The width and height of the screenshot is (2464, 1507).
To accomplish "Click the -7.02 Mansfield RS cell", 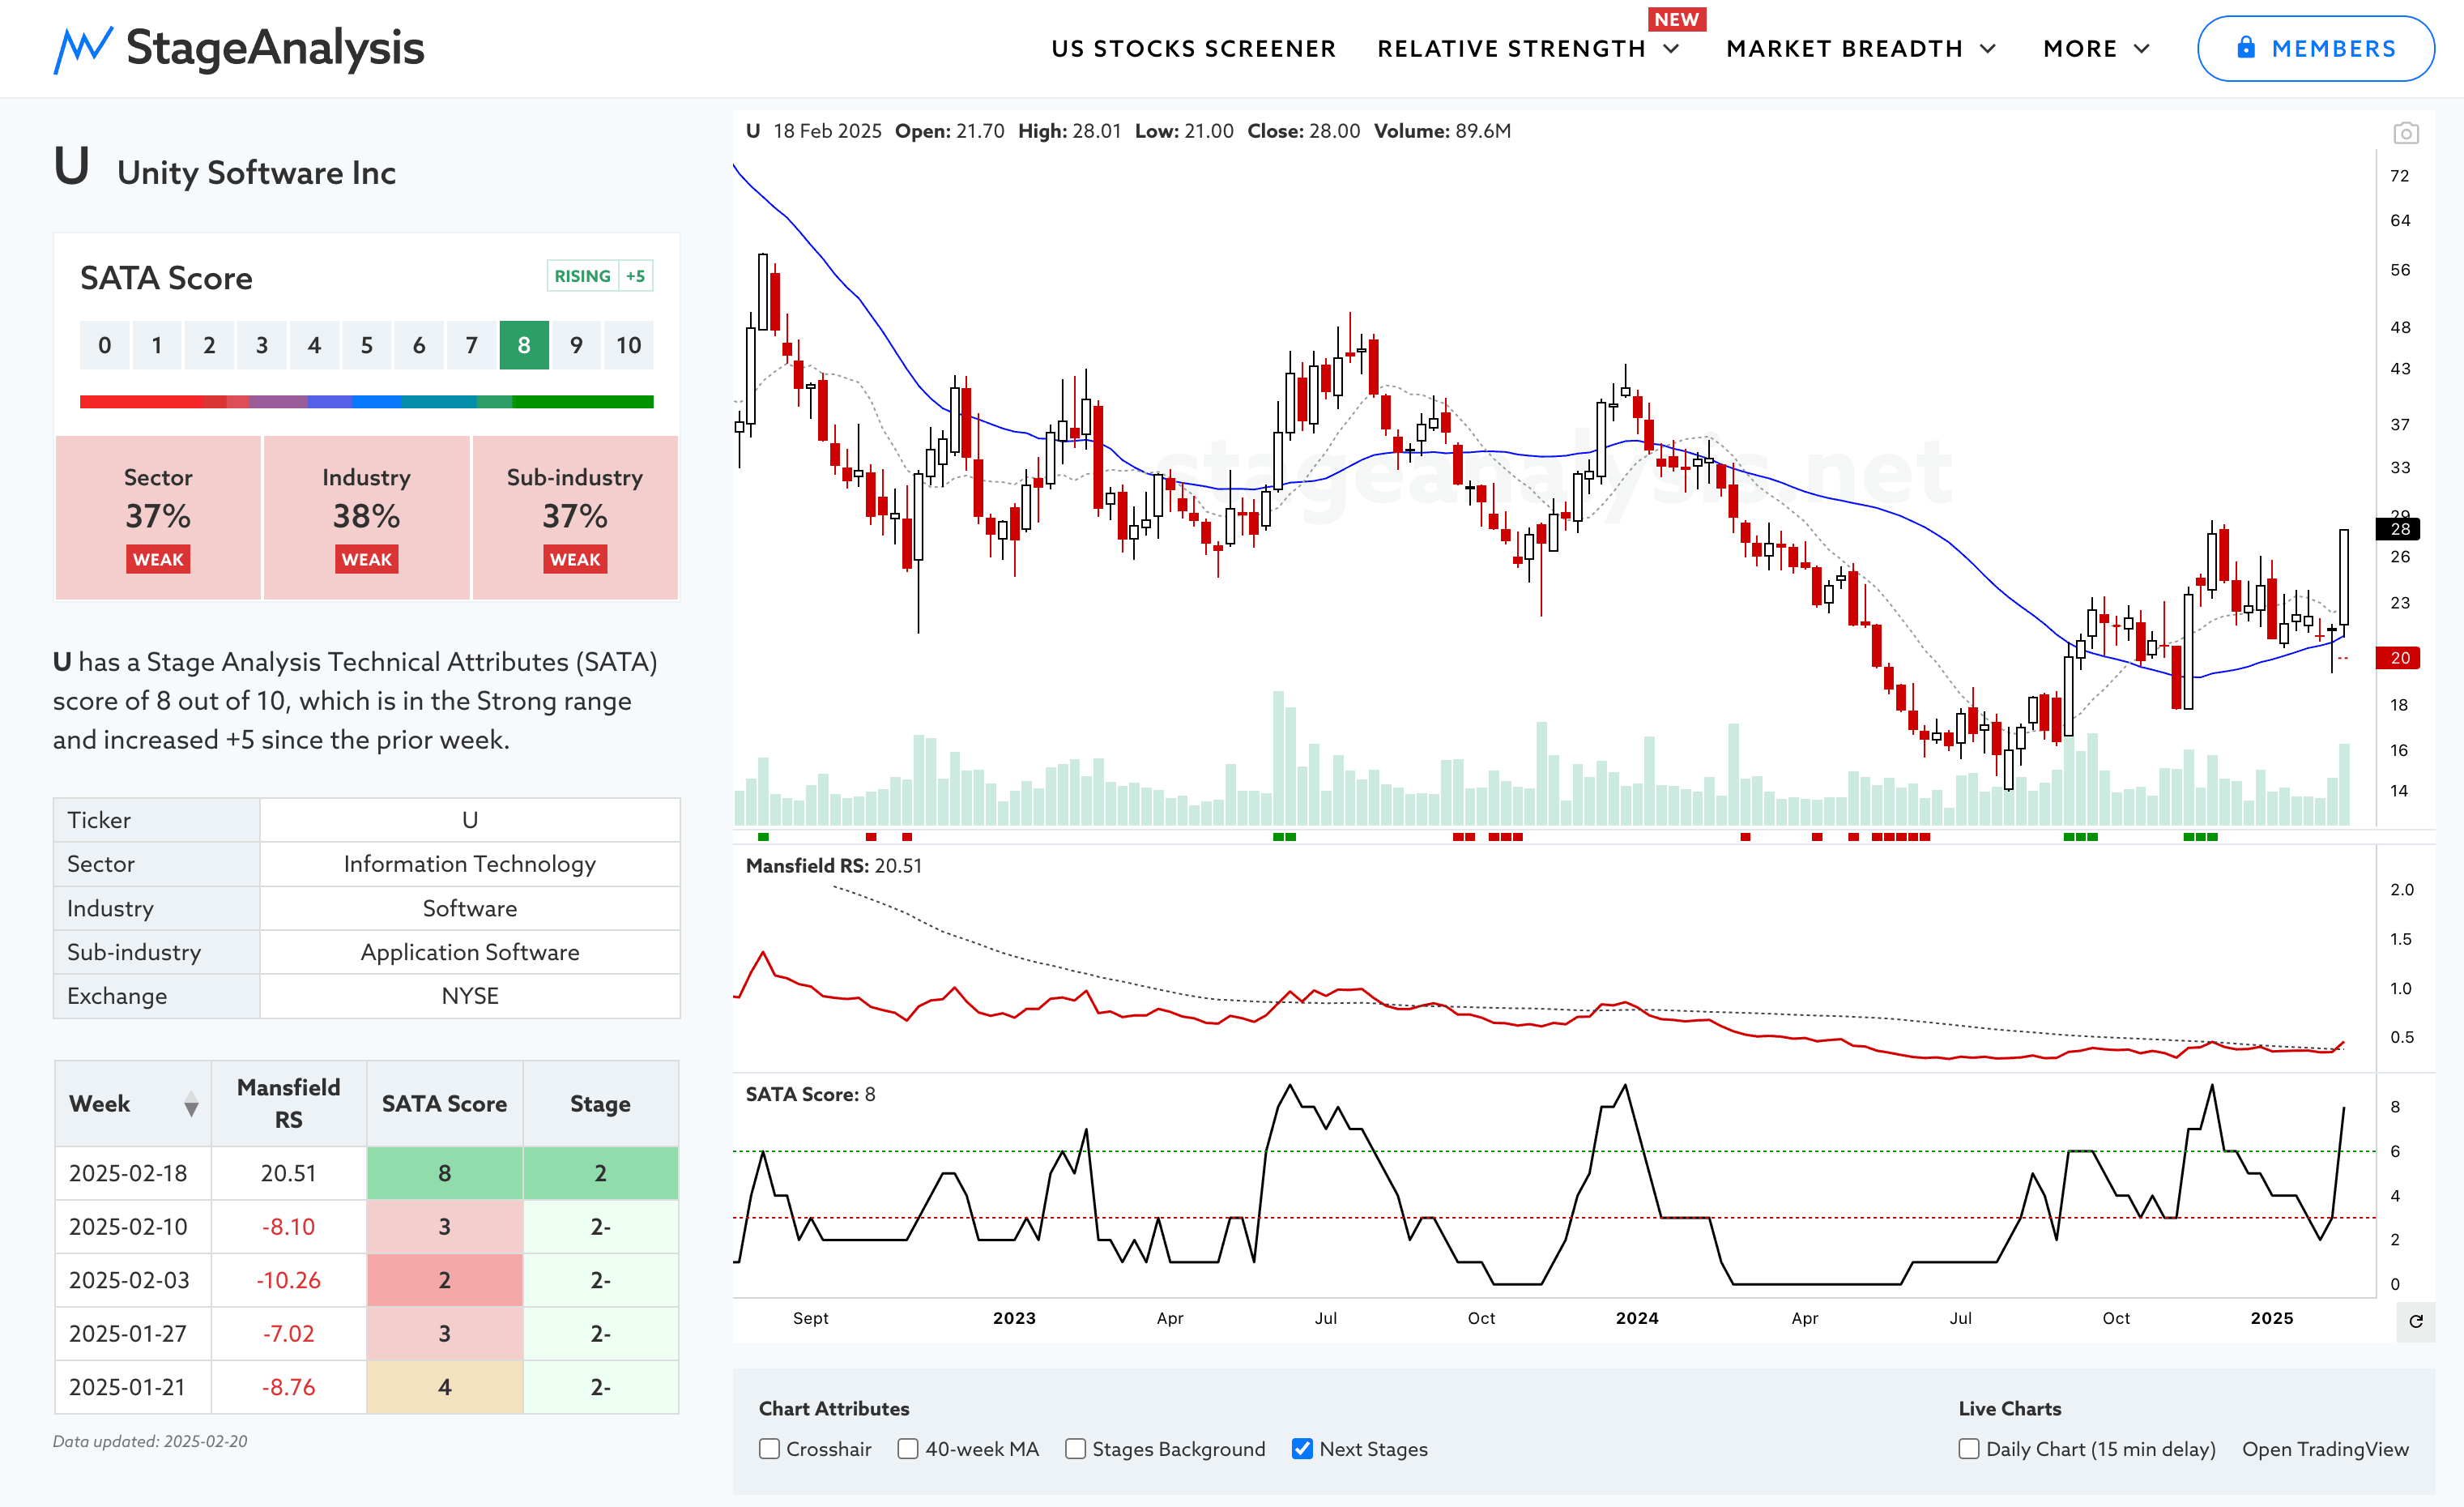I will click(x=288, y=1334).
